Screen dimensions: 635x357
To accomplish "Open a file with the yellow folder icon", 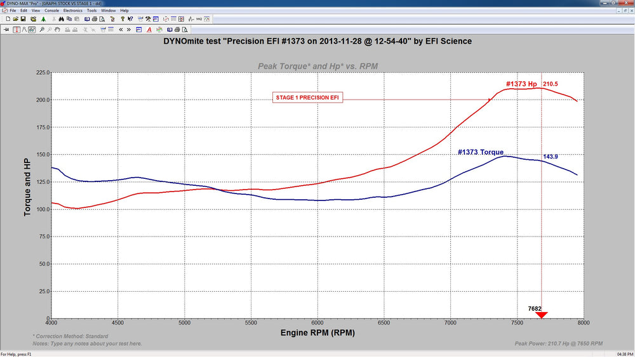I will [15, 19].
